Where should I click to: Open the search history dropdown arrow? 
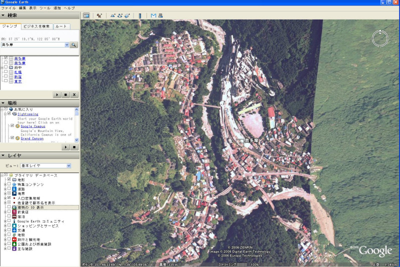67,45
